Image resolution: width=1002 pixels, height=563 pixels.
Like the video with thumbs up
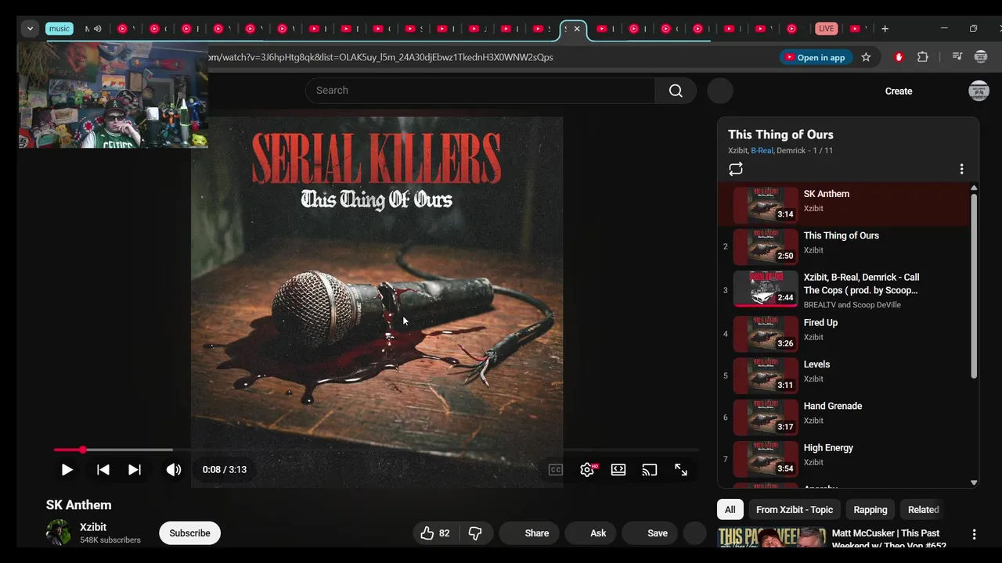434,533
